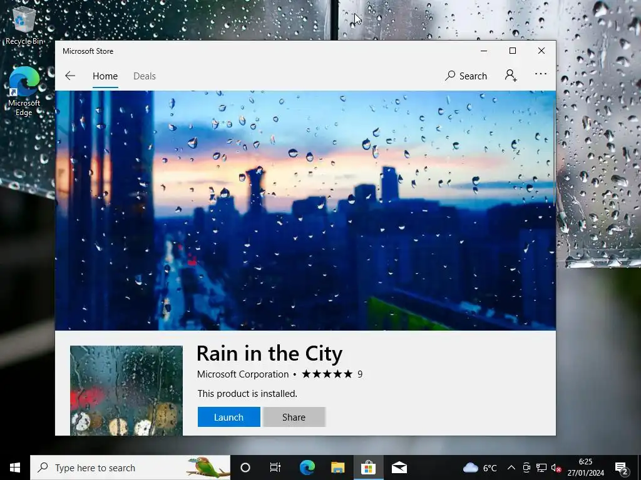Switch to the Deals tab
The width and height of the screenshot is (641, 480).
click(x=145, y=76)
